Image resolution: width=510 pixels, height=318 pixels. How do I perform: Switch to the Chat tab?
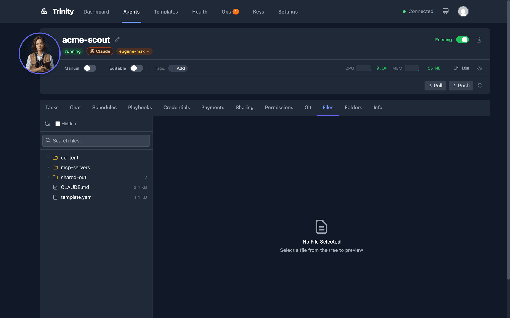pyautogui.click(x=75, y=108)
